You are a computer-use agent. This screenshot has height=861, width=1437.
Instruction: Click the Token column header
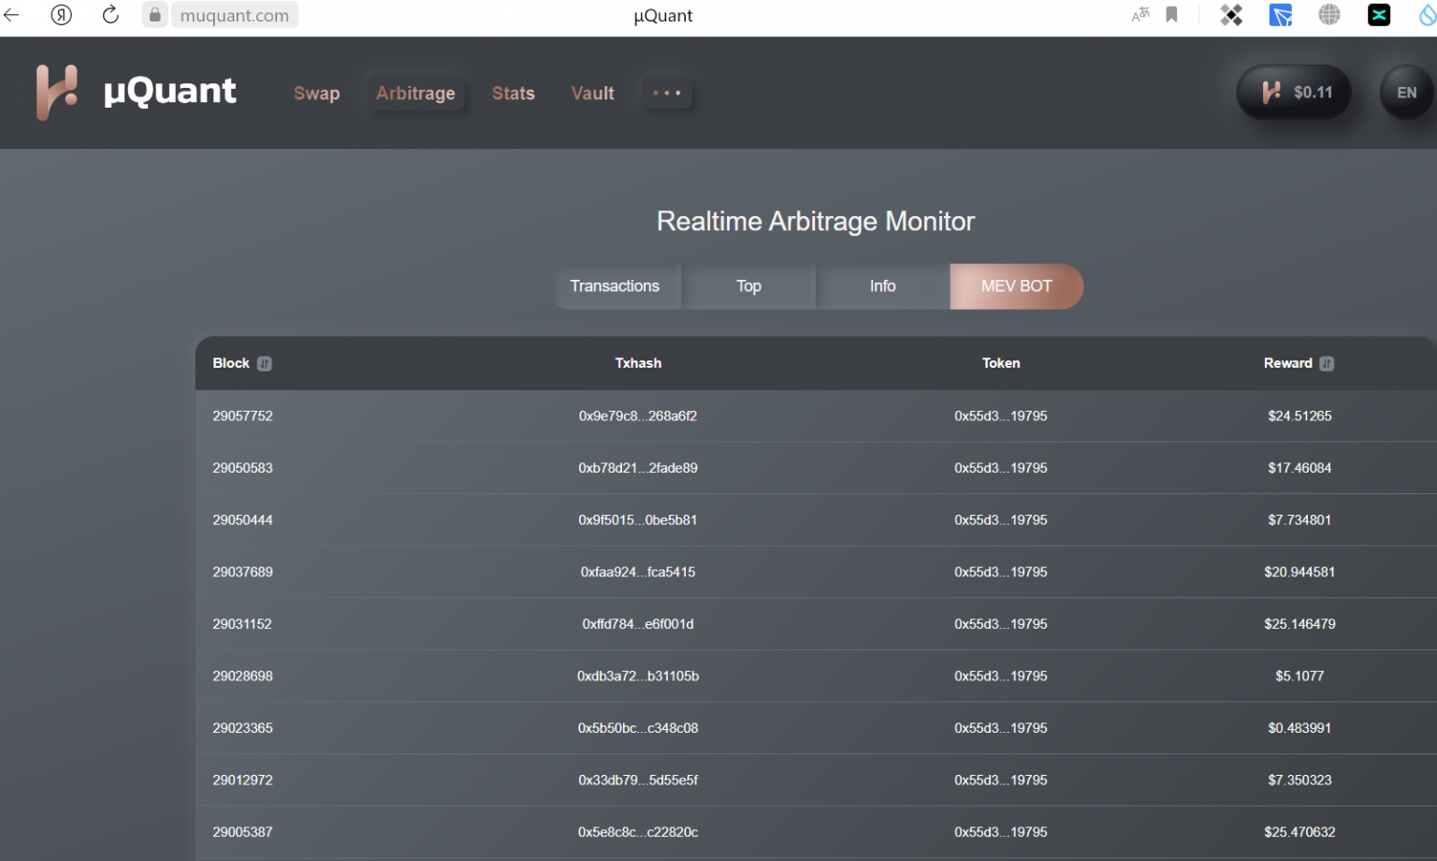(x=1001, y=363)
